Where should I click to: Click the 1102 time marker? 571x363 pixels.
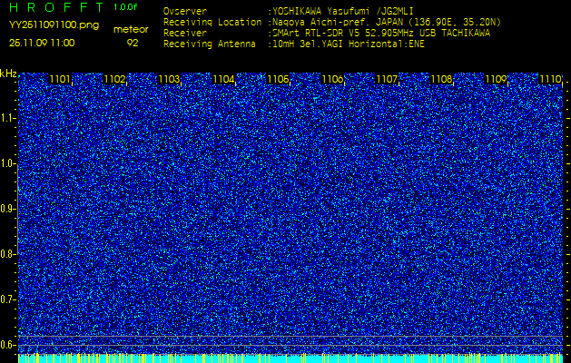(114, 79)
